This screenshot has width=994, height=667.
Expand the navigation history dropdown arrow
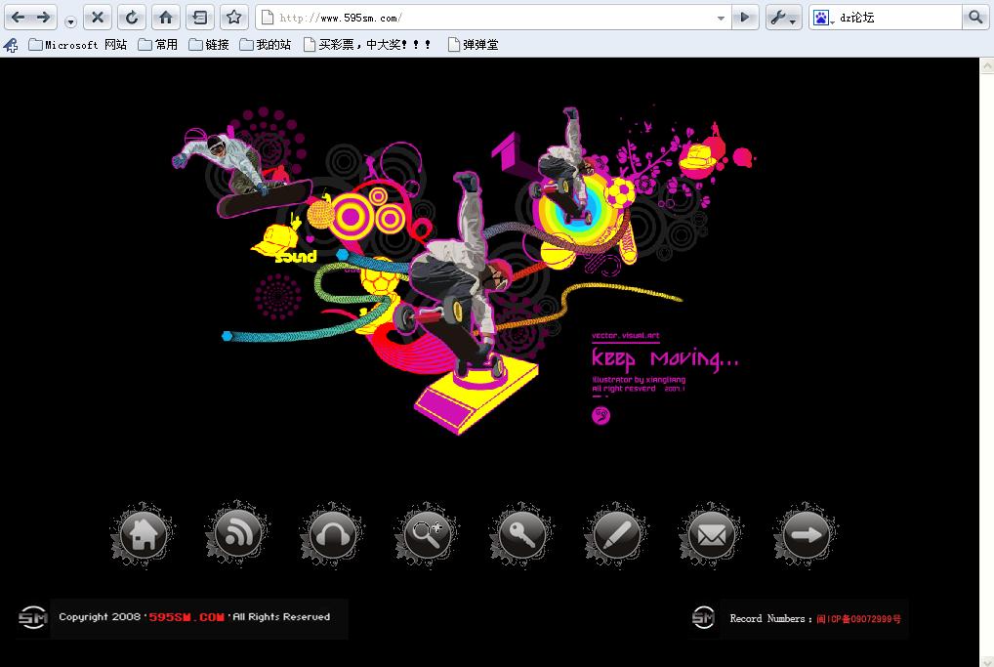(70, 21)
